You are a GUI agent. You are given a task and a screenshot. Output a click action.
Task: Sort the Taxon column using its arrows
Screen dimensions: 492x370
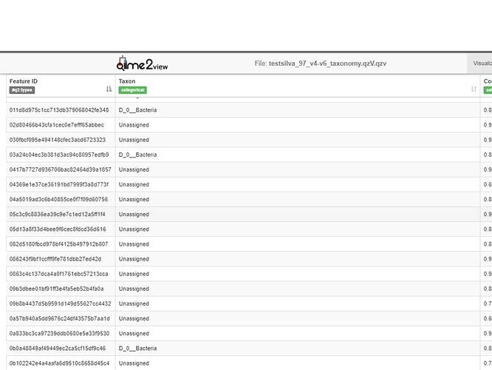[474, 90]
